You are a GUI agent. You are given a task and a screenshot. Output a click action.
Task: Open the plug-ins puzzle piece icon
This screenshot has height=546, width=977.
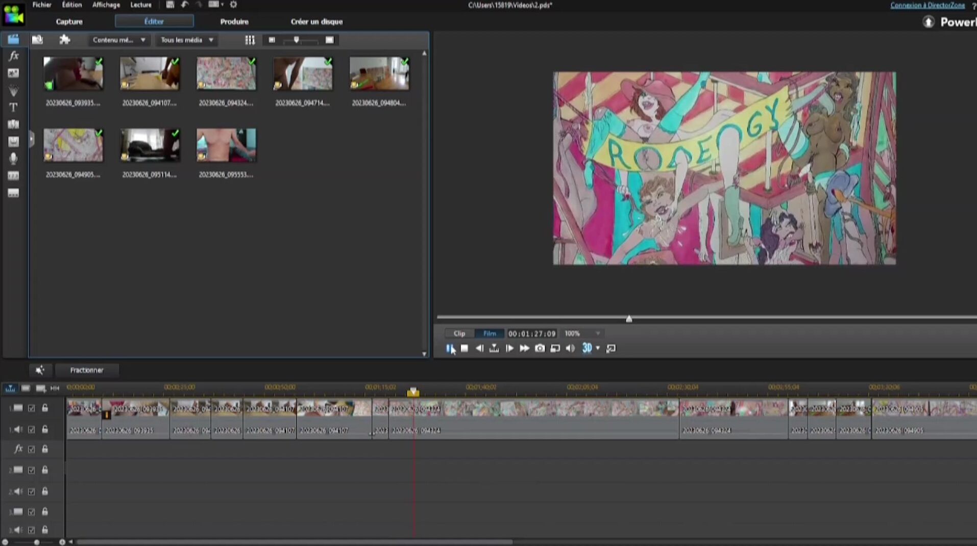coord(64,40)
